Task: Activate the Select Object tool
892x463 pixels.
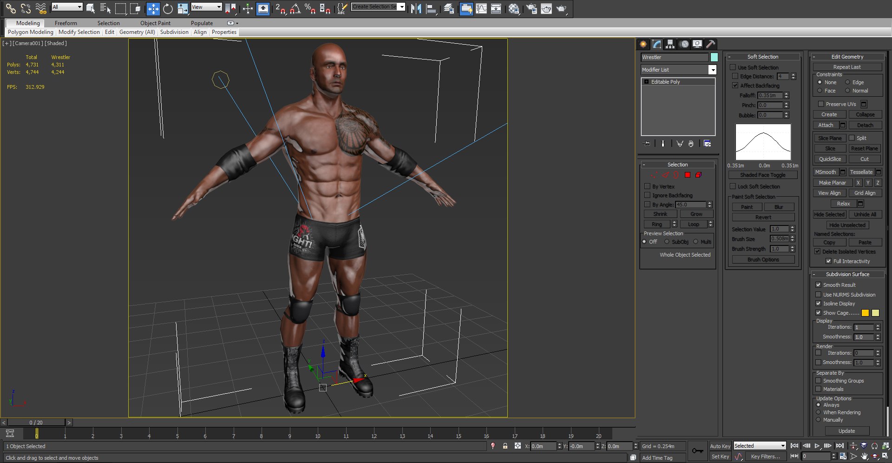Action: [x=91, y=8]
